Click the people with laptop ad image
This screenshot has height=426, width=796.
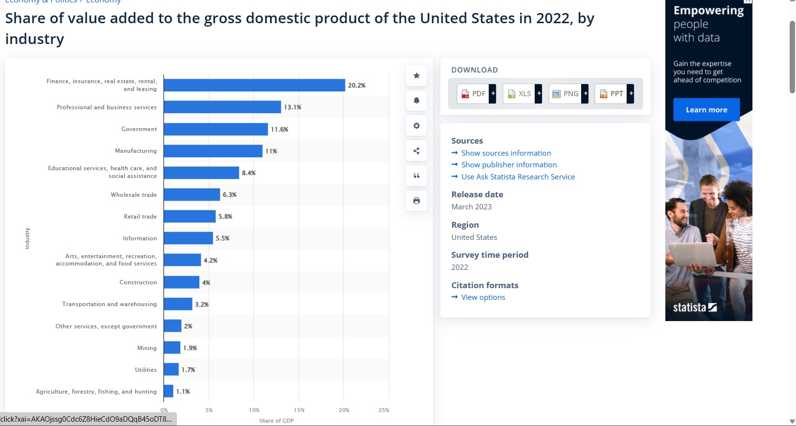point(708,227)
